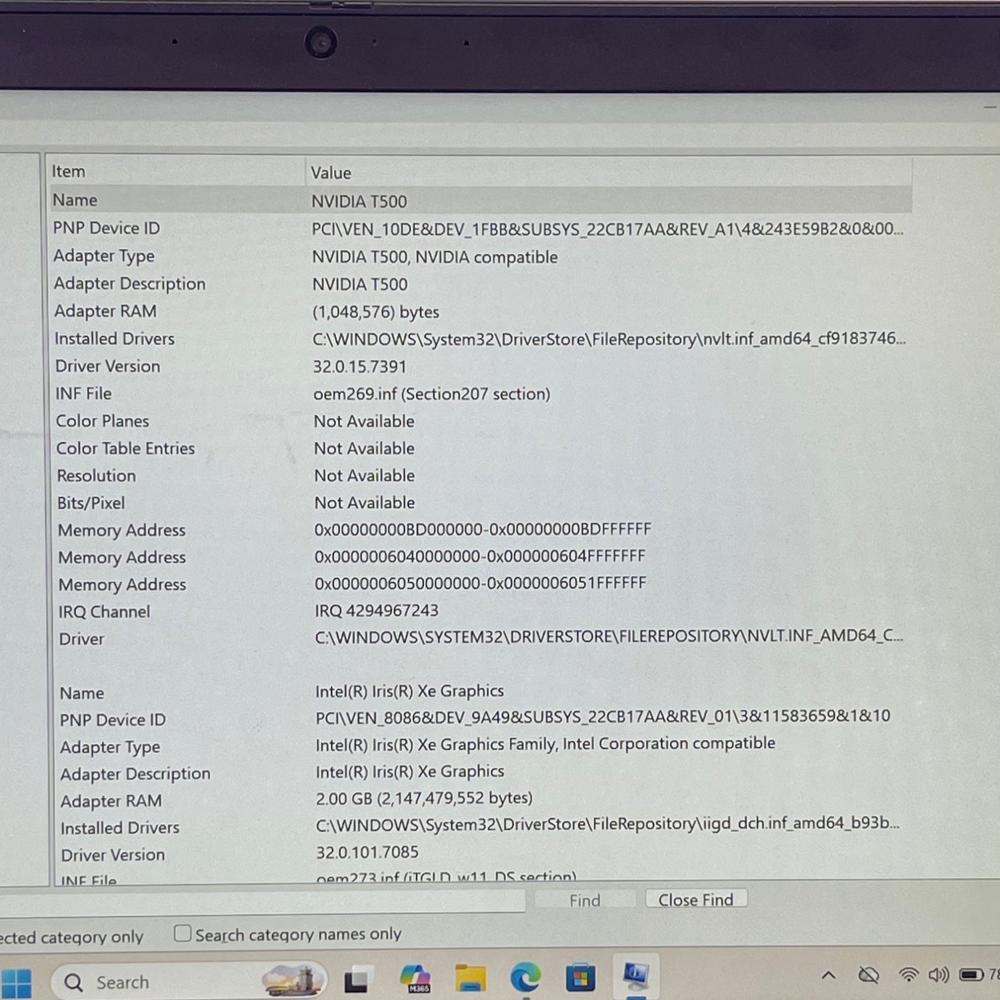Show hidden system tray icons

[x=829, y=976]
